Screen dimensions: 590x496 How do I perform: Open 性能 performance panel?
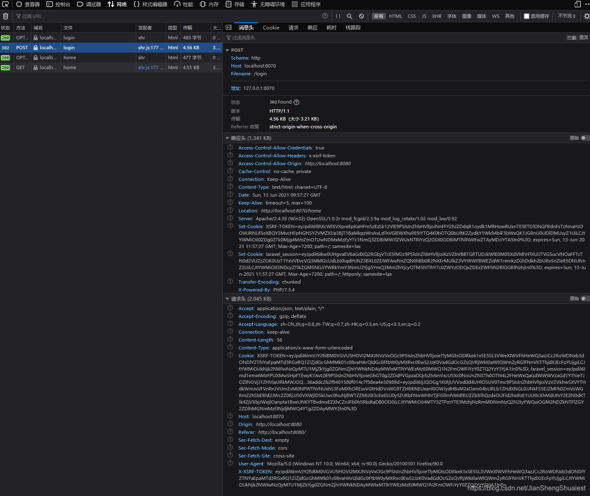pyautogui.click(x=184, y=4)
